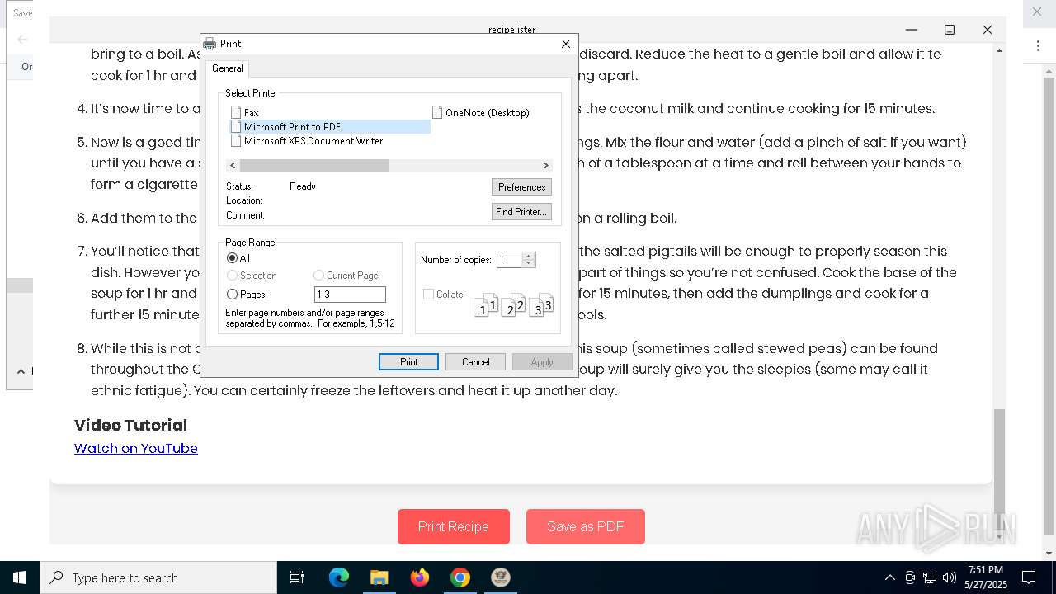The image size is (1056, 594).
Task: Close the recipelister window
Action: 988,30
